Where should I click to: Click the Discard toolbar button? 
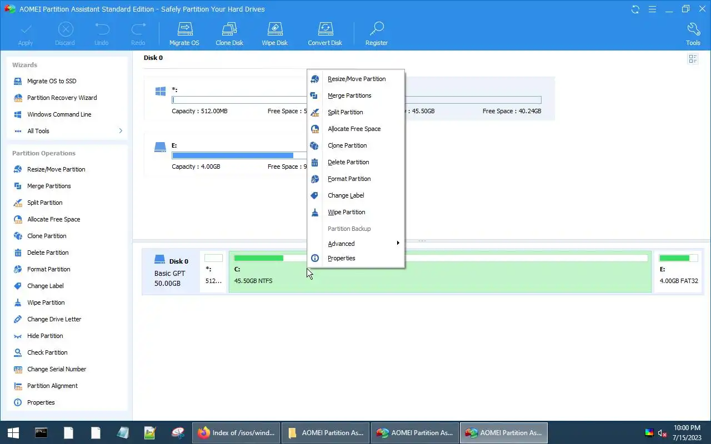coord(65,34)
